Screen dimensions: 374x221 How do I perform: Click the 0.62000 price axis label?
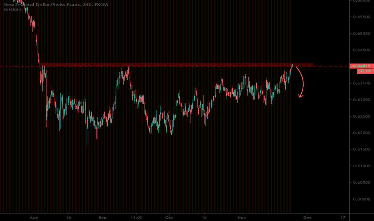click(362, 133)
